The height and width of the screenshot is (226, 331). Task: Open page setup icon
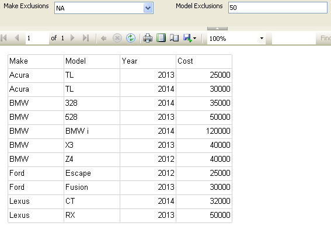pos(175,38)
